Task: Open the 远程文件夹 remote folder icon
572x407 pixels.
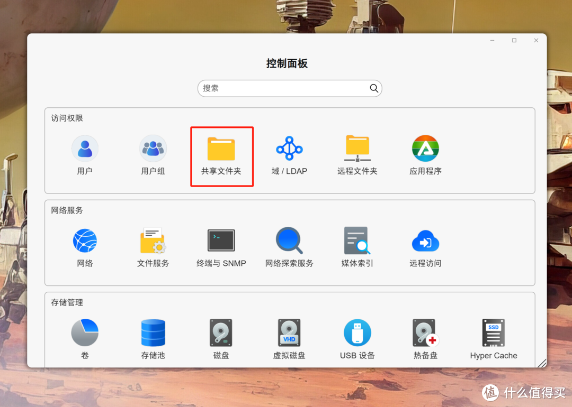Action: click(x=358, y=149)
